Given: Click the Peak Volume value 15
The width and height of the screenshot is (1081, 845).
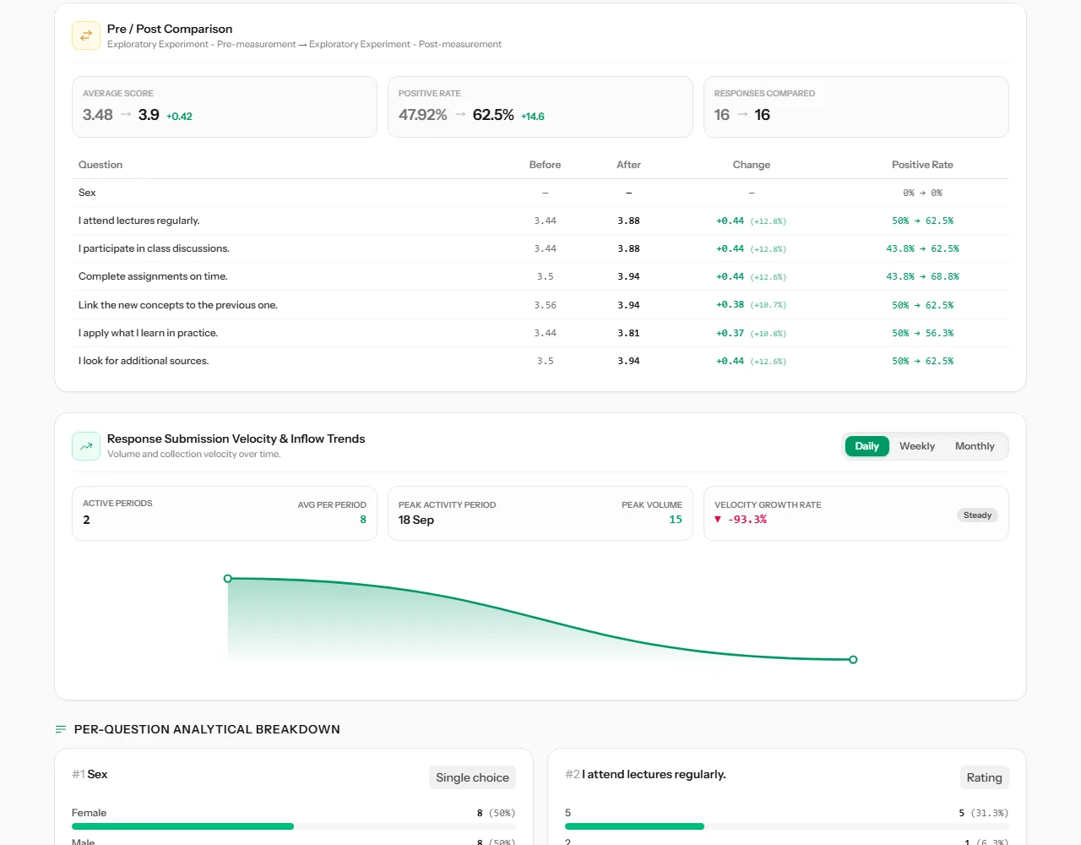Looking at the screenshot, I should (676, 520).
